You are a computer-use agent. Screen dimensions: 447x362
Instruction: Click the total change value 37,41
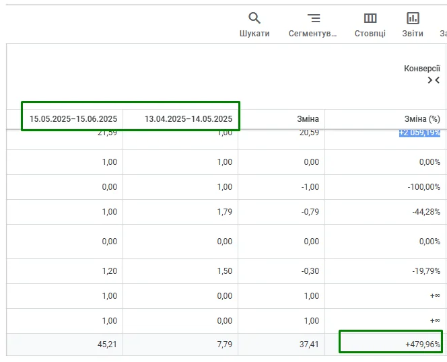pyautogui.click(x=309, y=345)
